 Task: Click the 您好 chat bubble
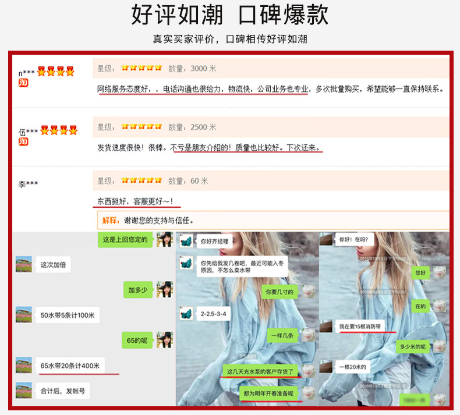point(420,273)
